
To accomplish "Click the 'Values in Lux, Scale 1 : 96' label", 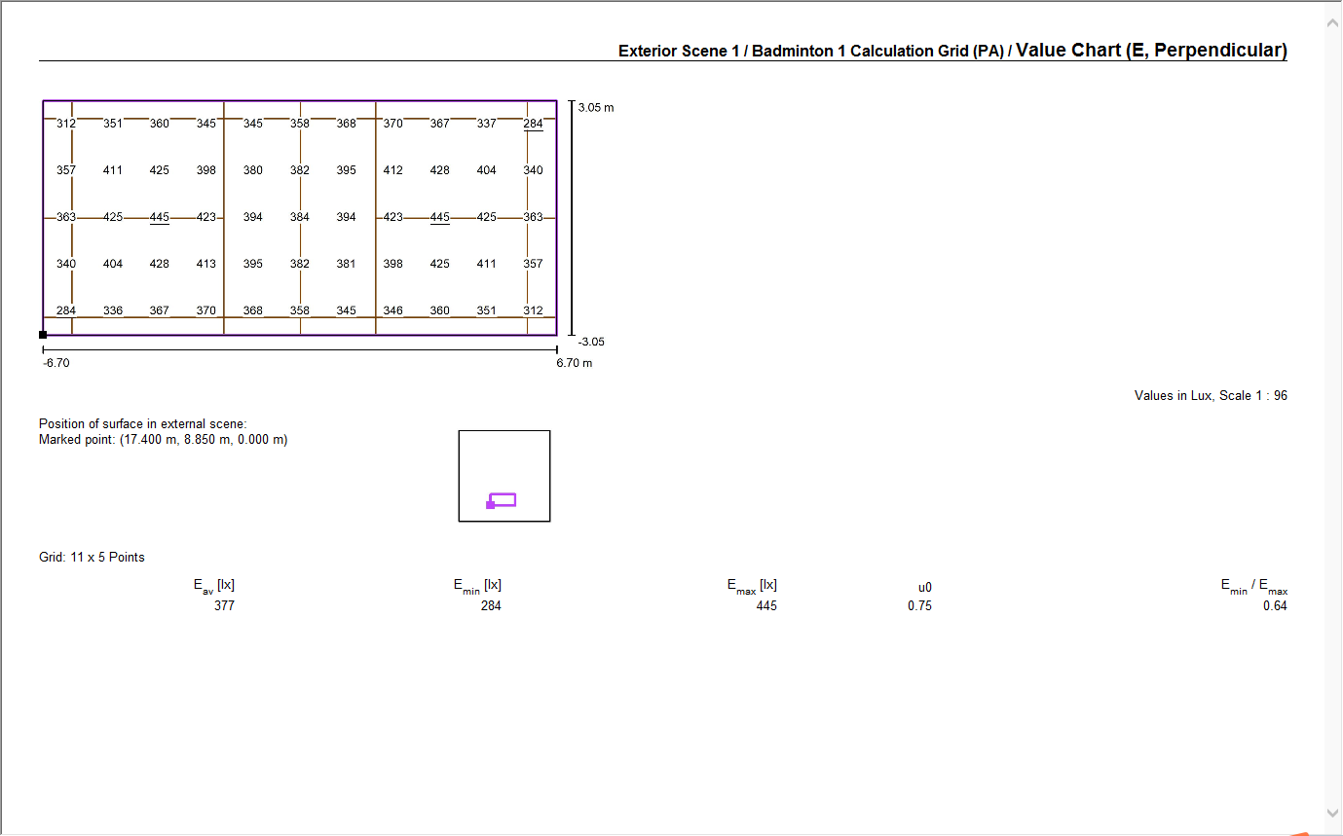I will tap(1210, 395).
